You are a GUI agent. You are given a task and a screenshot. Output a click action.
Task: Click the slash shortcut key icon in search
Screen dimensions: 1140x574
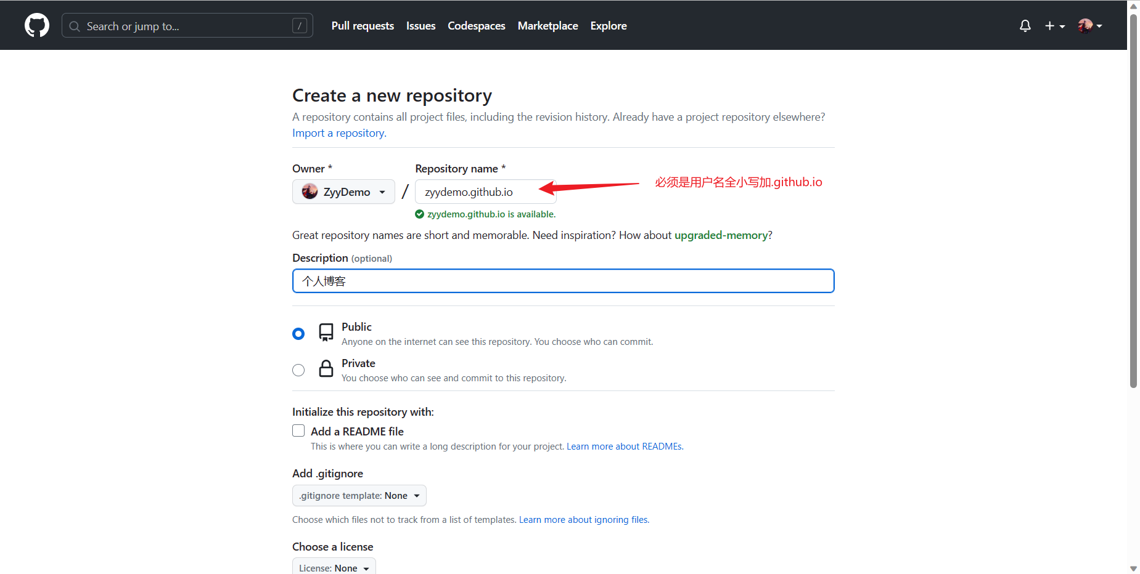pos(300,26)
